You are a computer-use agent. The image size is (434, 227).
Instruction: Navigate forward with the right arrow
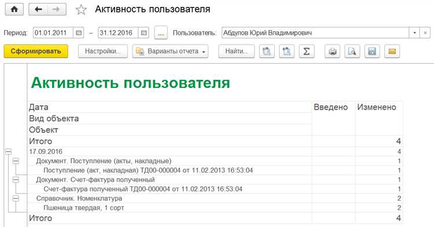pyautogui.click(x=57, y=9)
